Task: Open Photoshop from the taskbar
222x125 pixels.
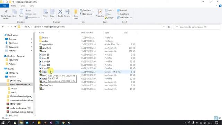Action: (x=57, y=123)
